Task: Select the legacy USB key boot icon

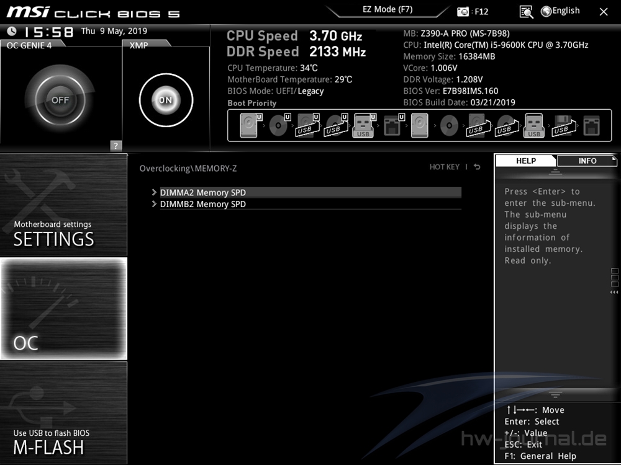Action: coord(533,125)
